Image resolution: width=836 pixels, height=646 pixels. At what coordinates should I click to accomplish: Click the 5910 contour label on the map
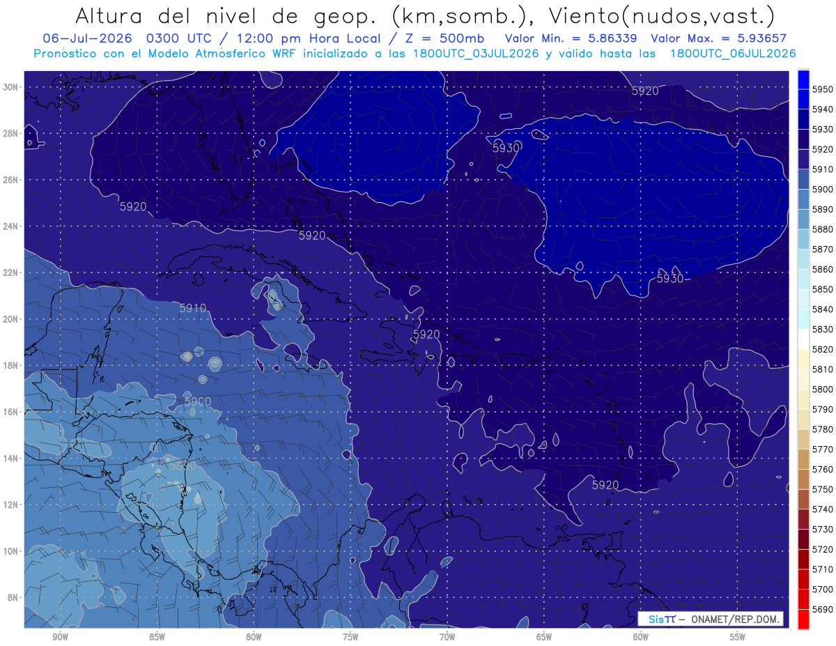tap(193, 307)
